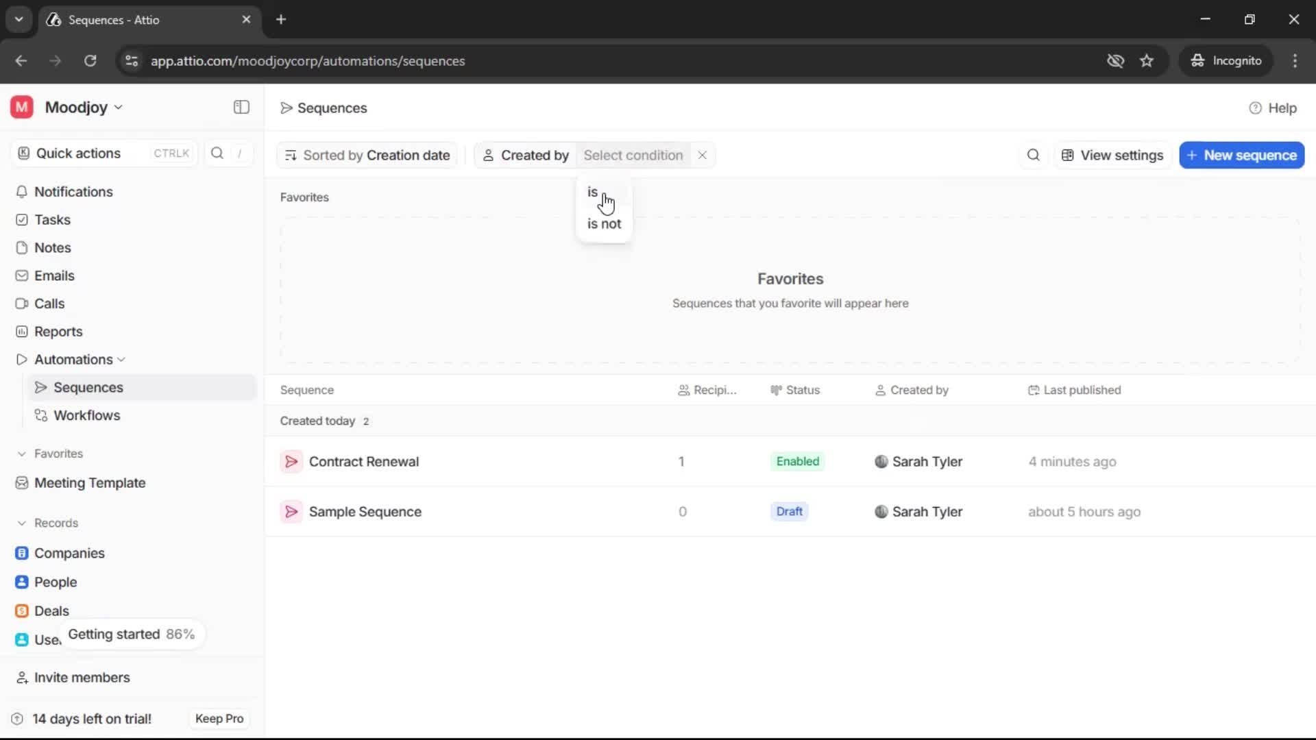Click the sidebar collapse panel icon
Image resolution: width=1316 pixels, height=740 pixels.
click(241, 107)
